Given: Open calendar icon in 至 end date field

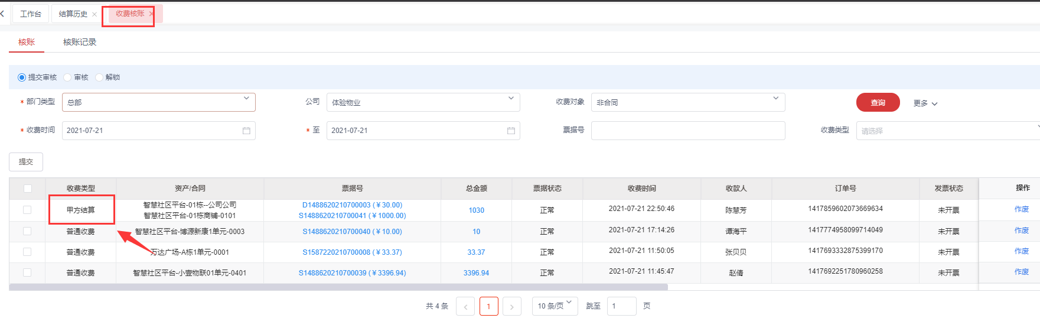Looking at the screenshot, I should (x=511, y=131).
